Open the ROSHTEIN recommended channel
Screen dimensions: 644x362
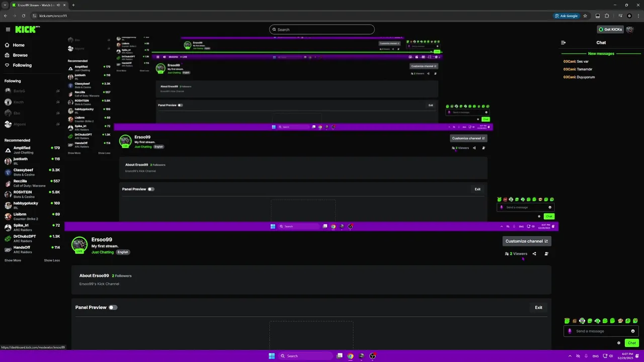pyautogui.click(x=32, y=194)
